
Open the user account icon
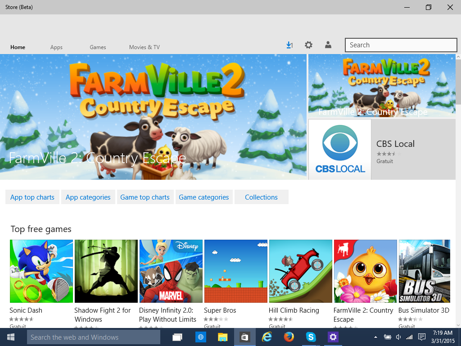click(328, 45)
